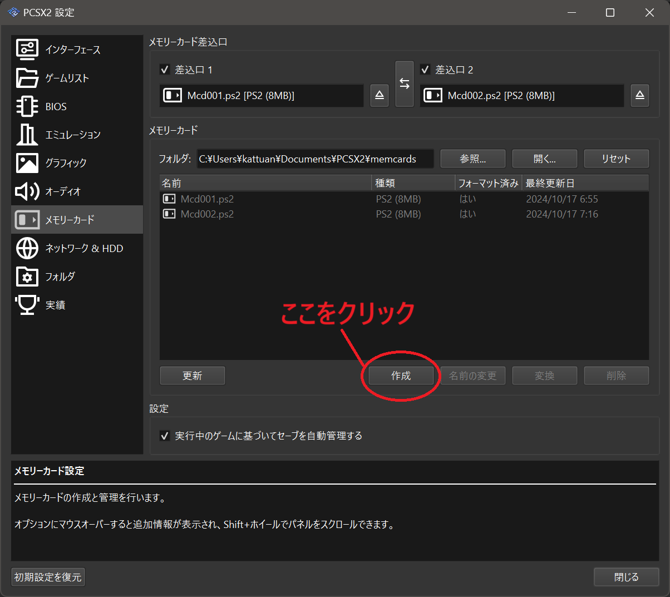Toggle the 差込口 2 checkbox
Viewport: 670px width, 597px height.
point(425,70)
